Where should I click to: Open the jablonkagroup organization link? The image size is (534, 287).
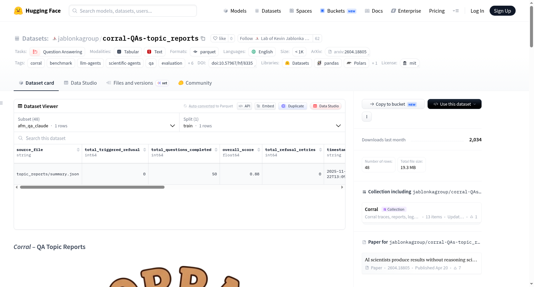click(78, 38)
